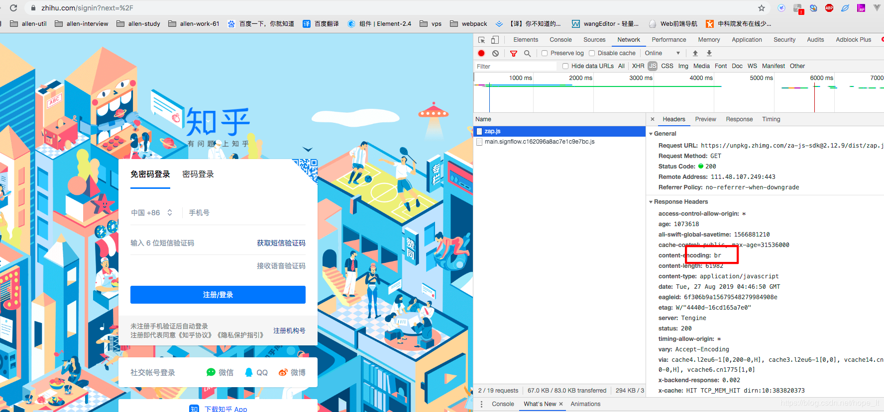Open the Application panel tab
884x412 pixels.
tap(747, 40)
